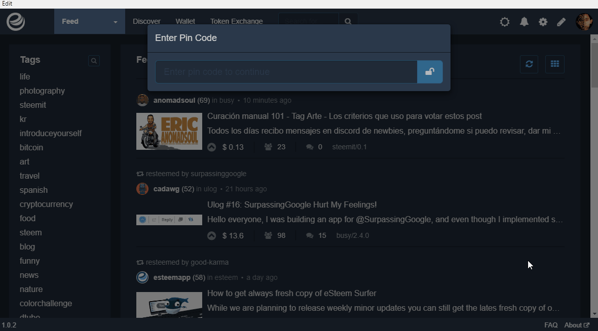Click resteemed by surpassinggoogle label
Image resolution: width=598 pixels, height=331 pixels.
(x=192, y=174)
